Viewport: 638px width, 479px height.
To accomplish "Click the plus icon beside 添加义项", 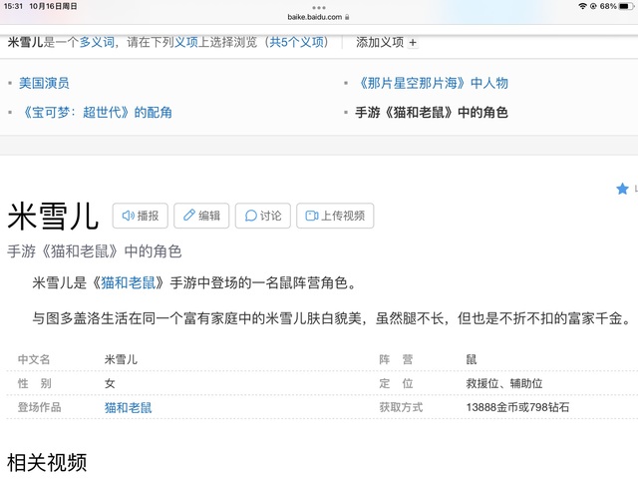I will (x=413, y=42).
